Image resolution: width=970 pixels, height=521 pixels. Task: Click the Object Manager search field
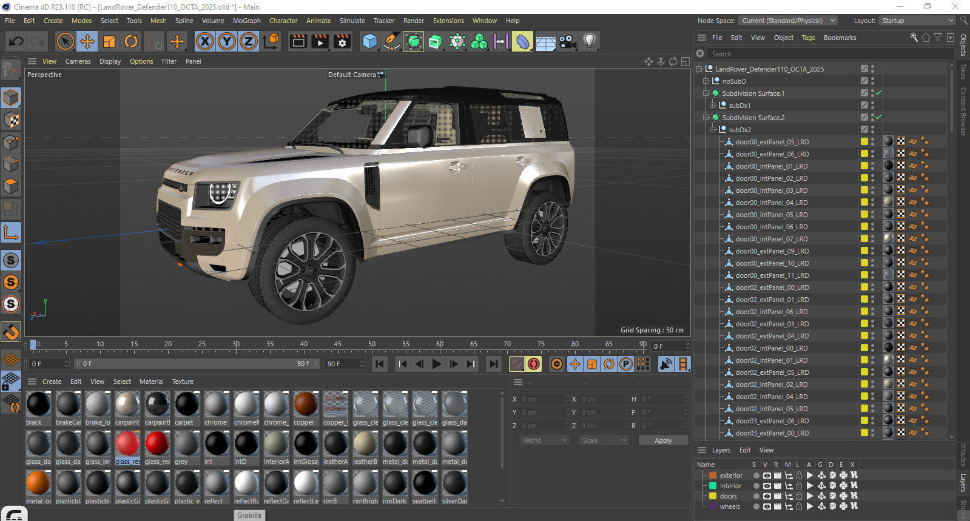829,54
